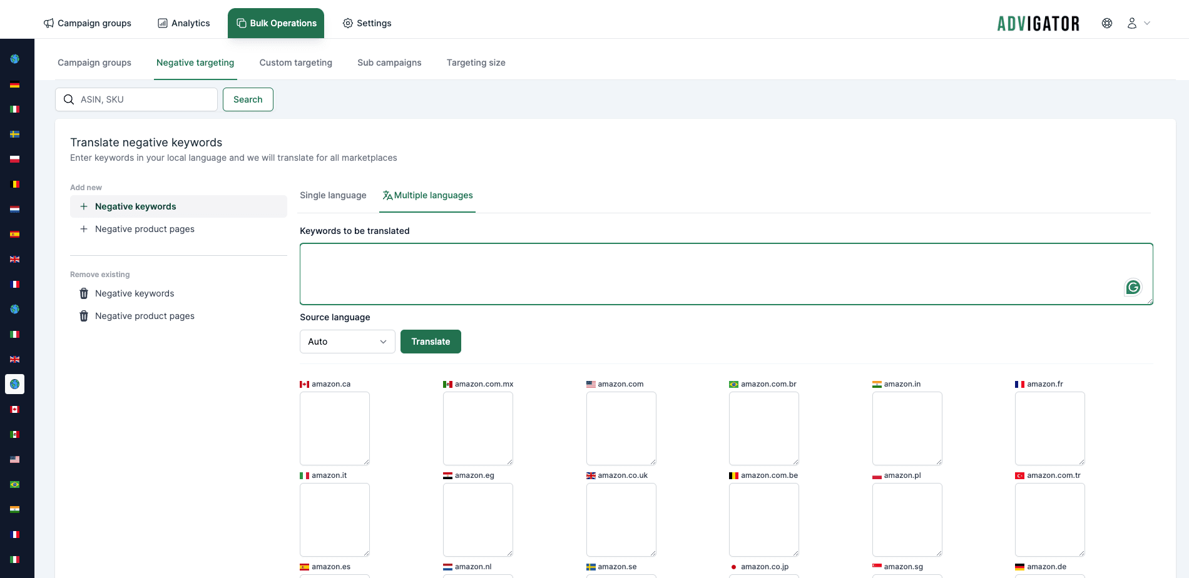Open the Settings menu item
The height and width of the screenshot is (578, 1189).
pyautogui.click(x=367, y=23)
